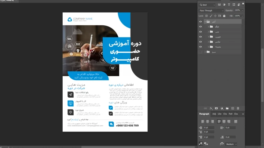Click the add layer style fx icon
Viewport: 264px width, 148px height.
[x=211, y=108]
